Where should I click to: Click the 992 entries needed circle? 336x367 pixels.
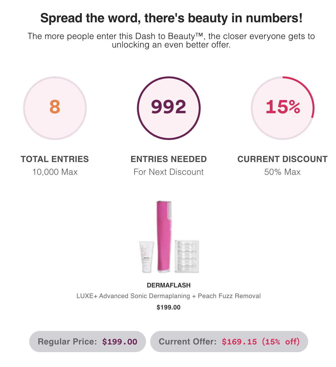tap(169, 108)
